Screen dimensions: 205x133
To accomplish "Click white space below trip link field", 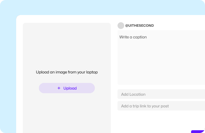I will click(x=156, y=121).
